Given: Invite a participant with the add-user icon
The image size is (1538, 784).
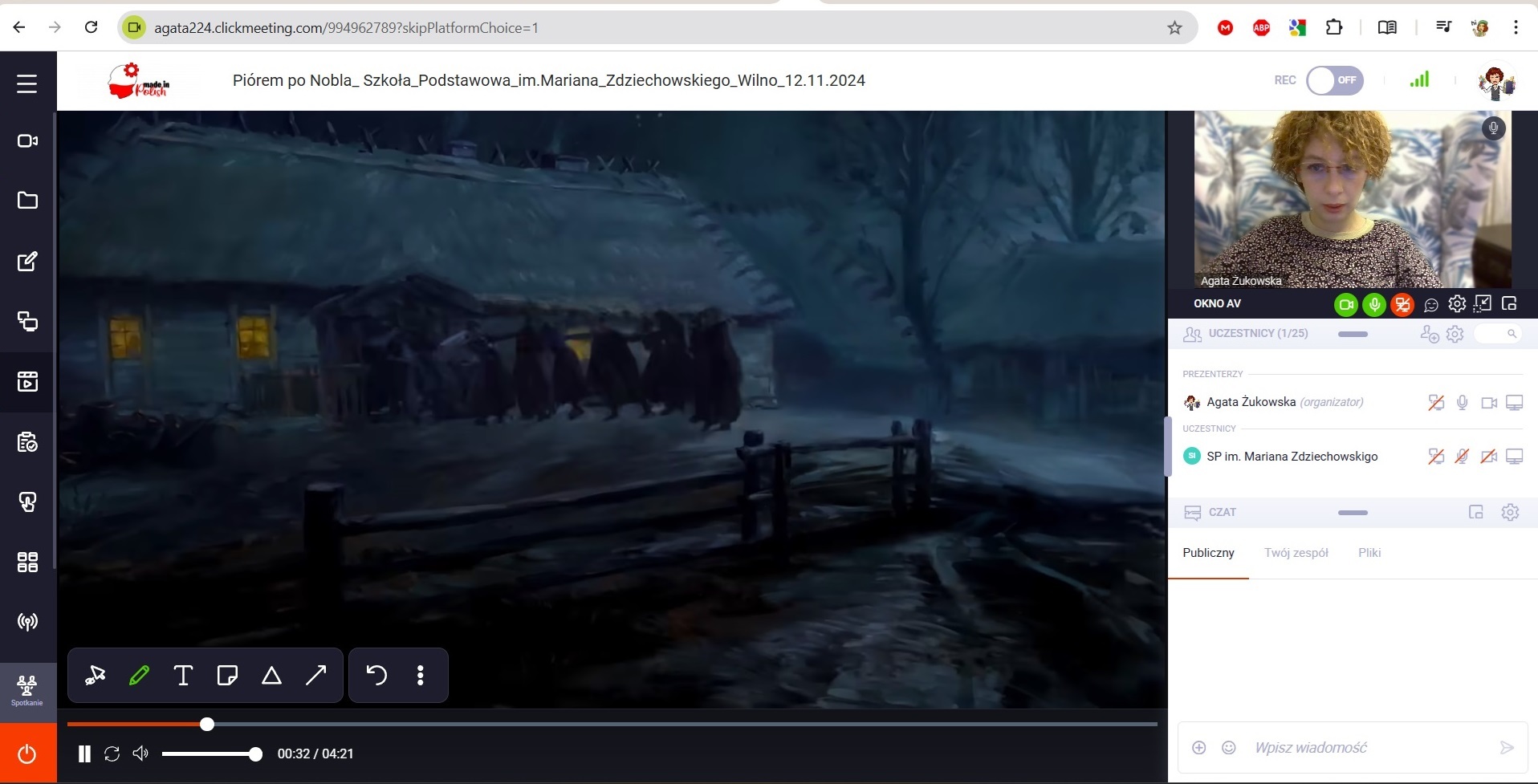Looking at the screenshot, I should coord(1430,334).
